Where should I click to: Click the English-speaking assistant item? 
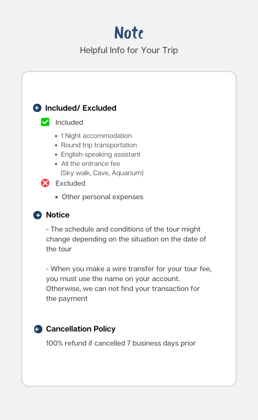tap(100, 154)
